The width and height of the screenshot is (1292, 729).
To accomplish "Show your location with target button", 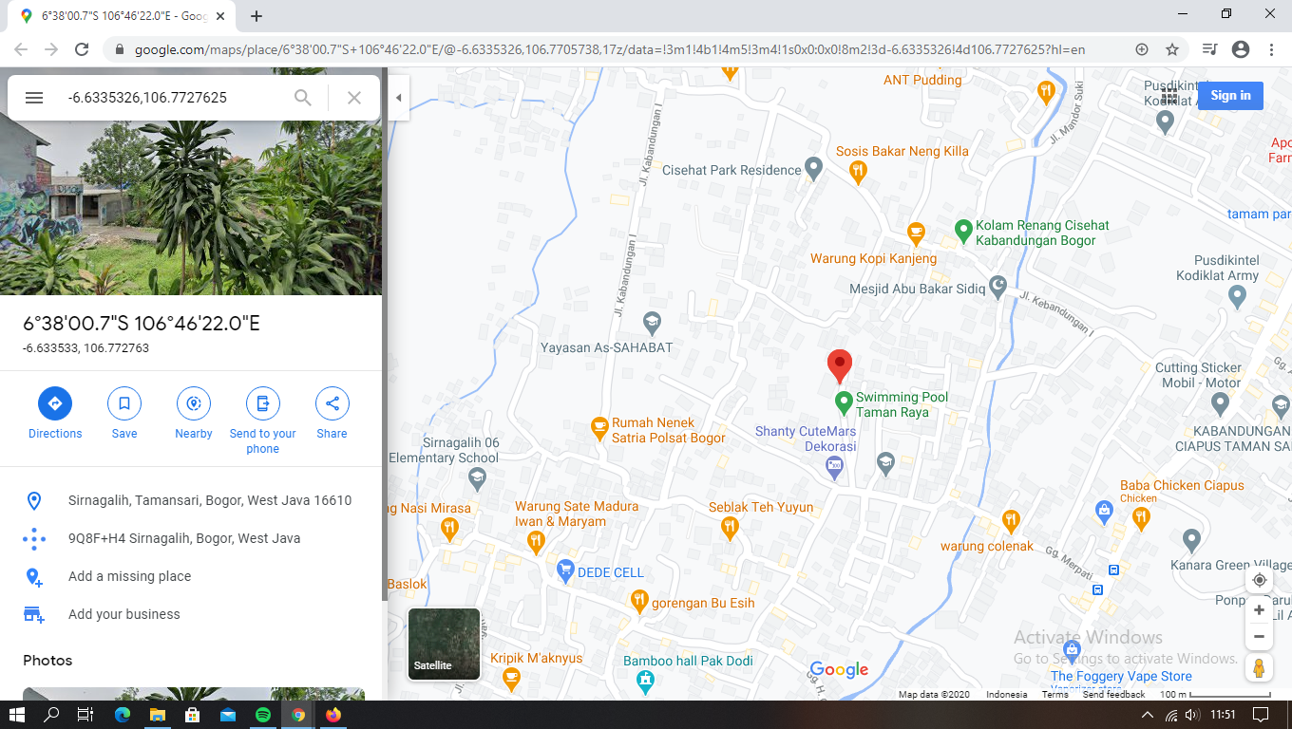I will (x=1259, y=580).
